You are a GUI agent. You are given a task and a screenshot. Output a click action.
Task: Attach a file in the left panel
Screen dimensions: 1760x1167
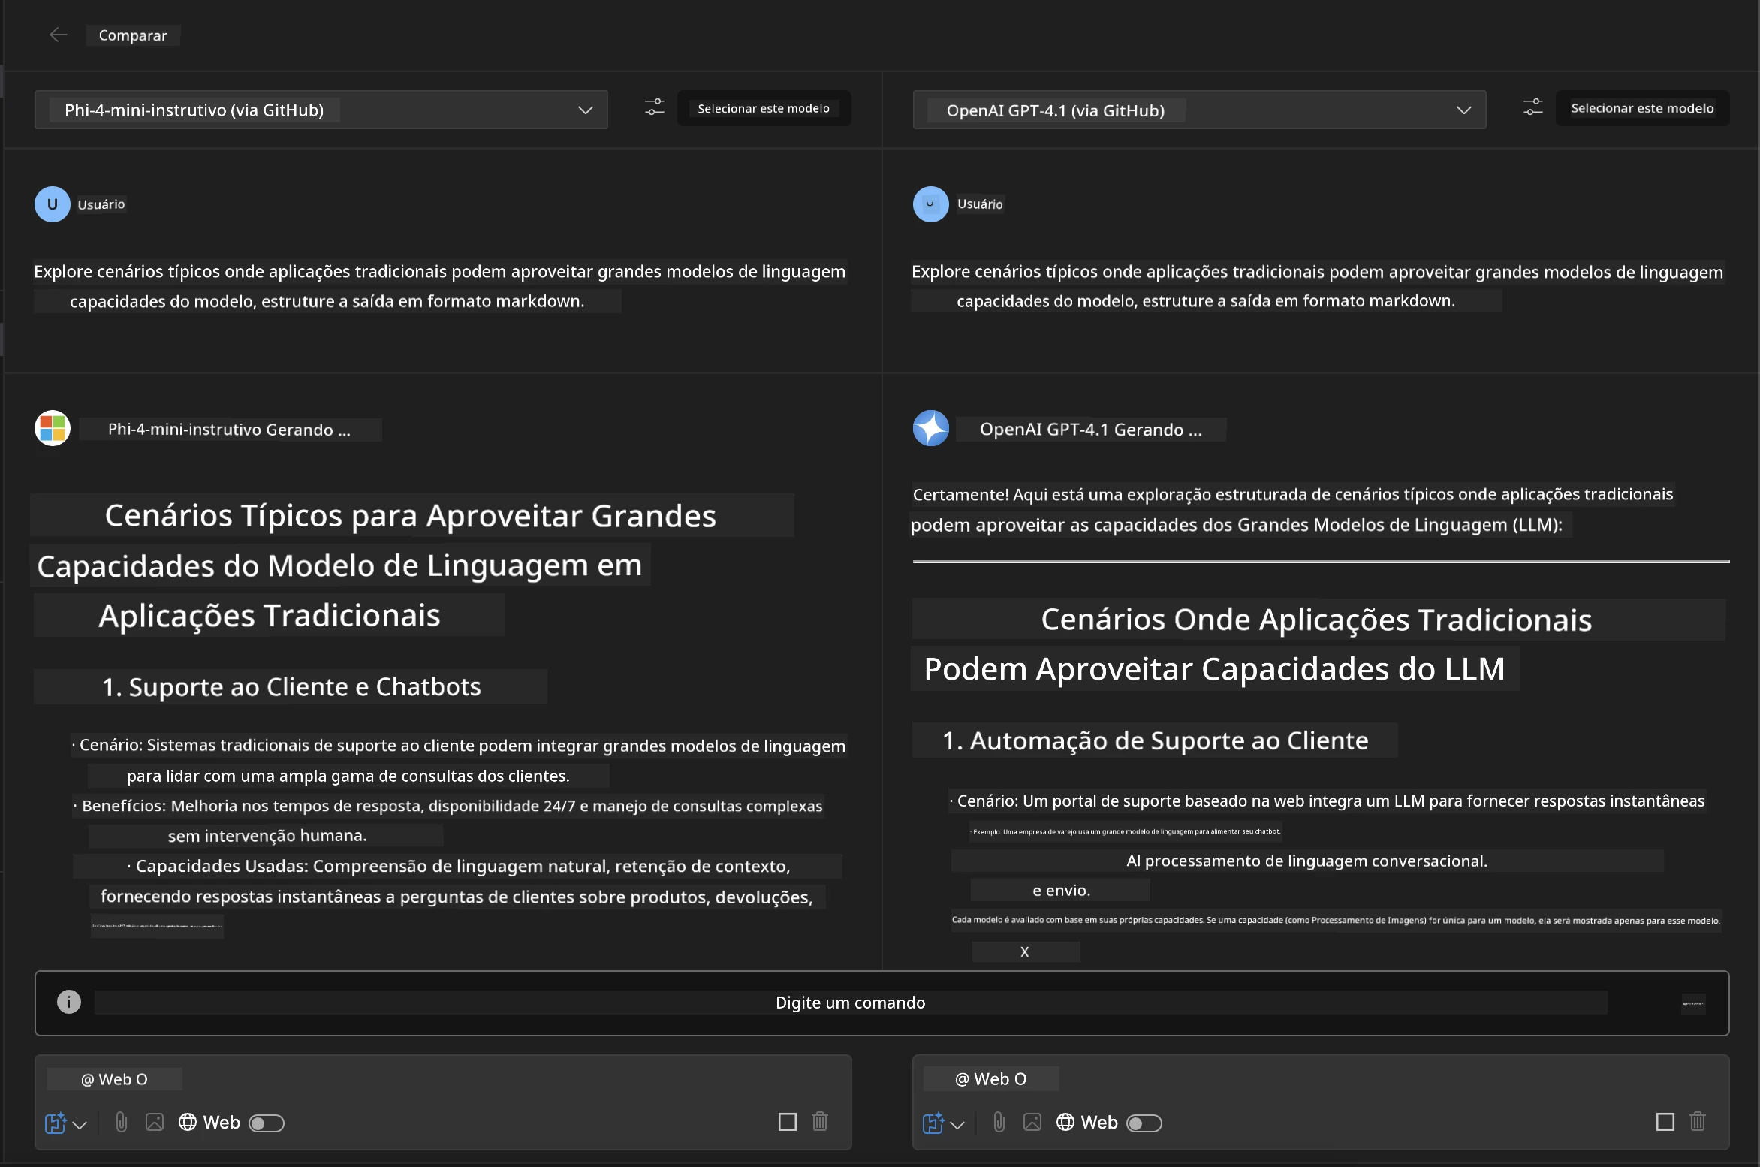[122, 1122]
